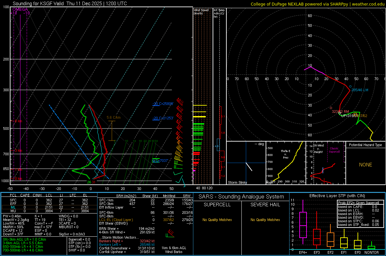386x256 pixels.
Task: Click the MeanW = 2.3g/kg value
Action: click(16, 220)
